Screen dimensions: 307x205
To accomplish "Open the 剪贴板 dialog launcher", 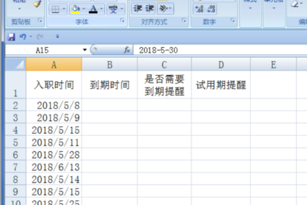I will point(40,20).
